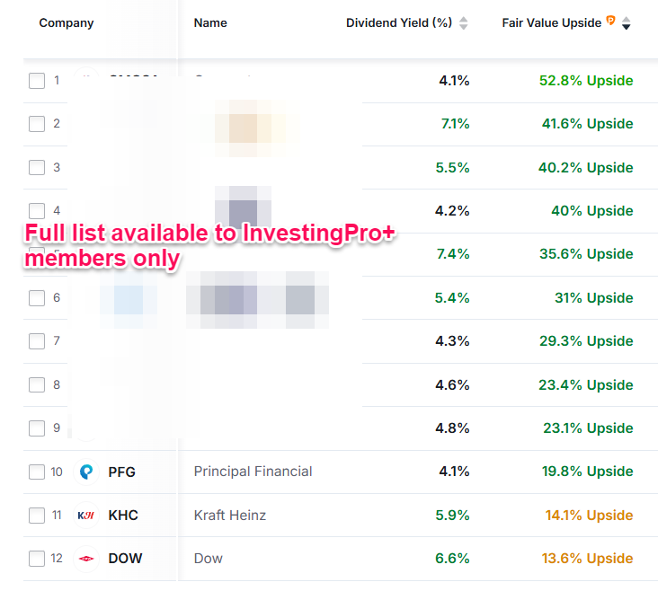
Task: Click the Company column header
Action: 67,23
